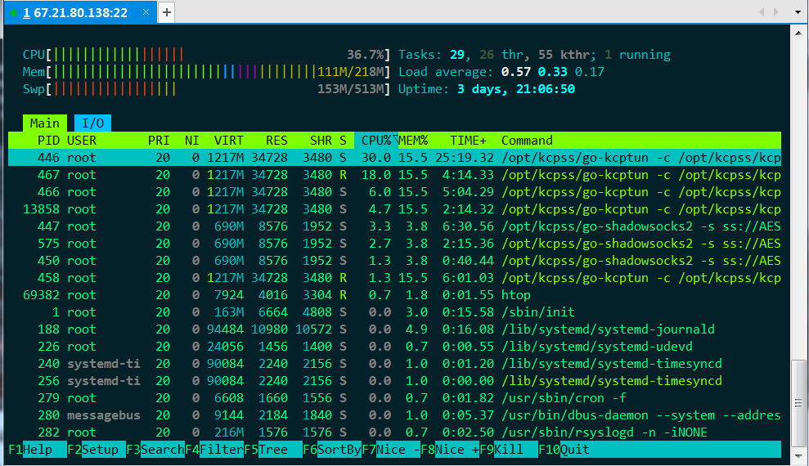Image resolution: width=809 pixels, height=466 pixels.
Task: Select the /sbin/init process row
Action: click(x=395, y=312)
